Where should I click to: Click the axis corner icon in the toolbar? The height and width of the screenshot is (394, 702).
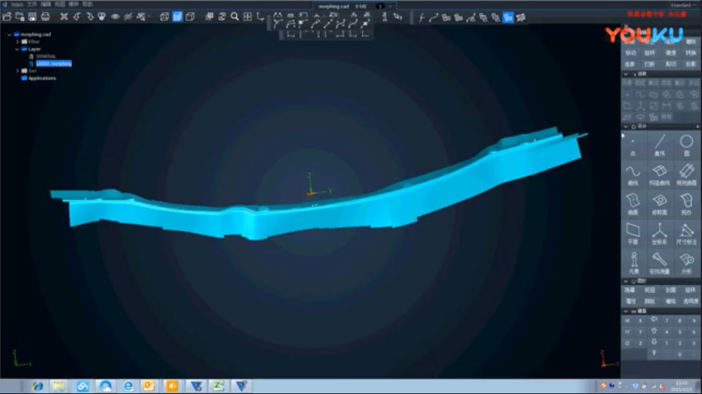tap(260, 17)
